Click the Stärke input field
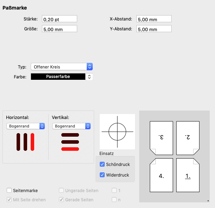Viewport: 215px width, 208px height. [60, 19]
